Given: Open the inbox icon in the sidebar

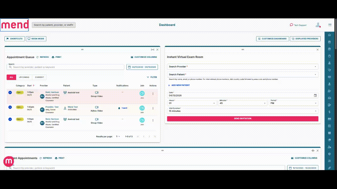Looking at the screenshot, I should point(329,98).
